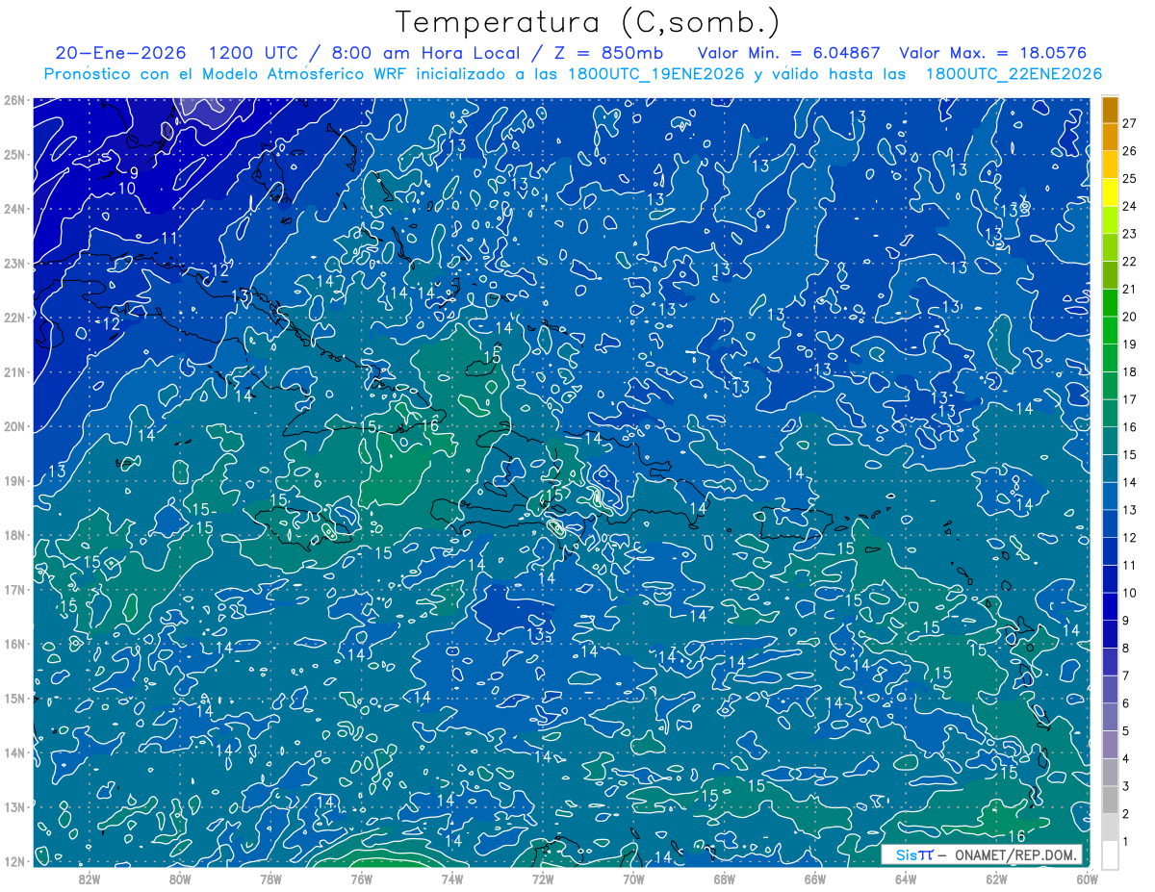This screenshot has height=892, width=1155.
Task: Click the 16N latitude axis label
Action: coord(13,644)
